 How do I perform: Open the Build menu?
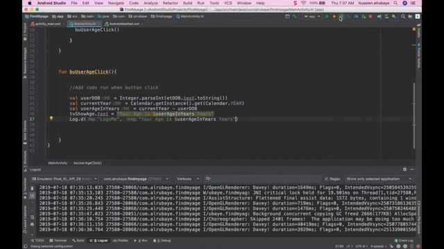[x=187, y=3]
